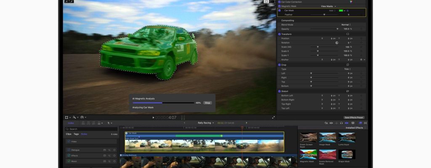The image size is (431, 168).
Task: Expand the Crop Type Trim dropdown
Action: pos(348,69)
